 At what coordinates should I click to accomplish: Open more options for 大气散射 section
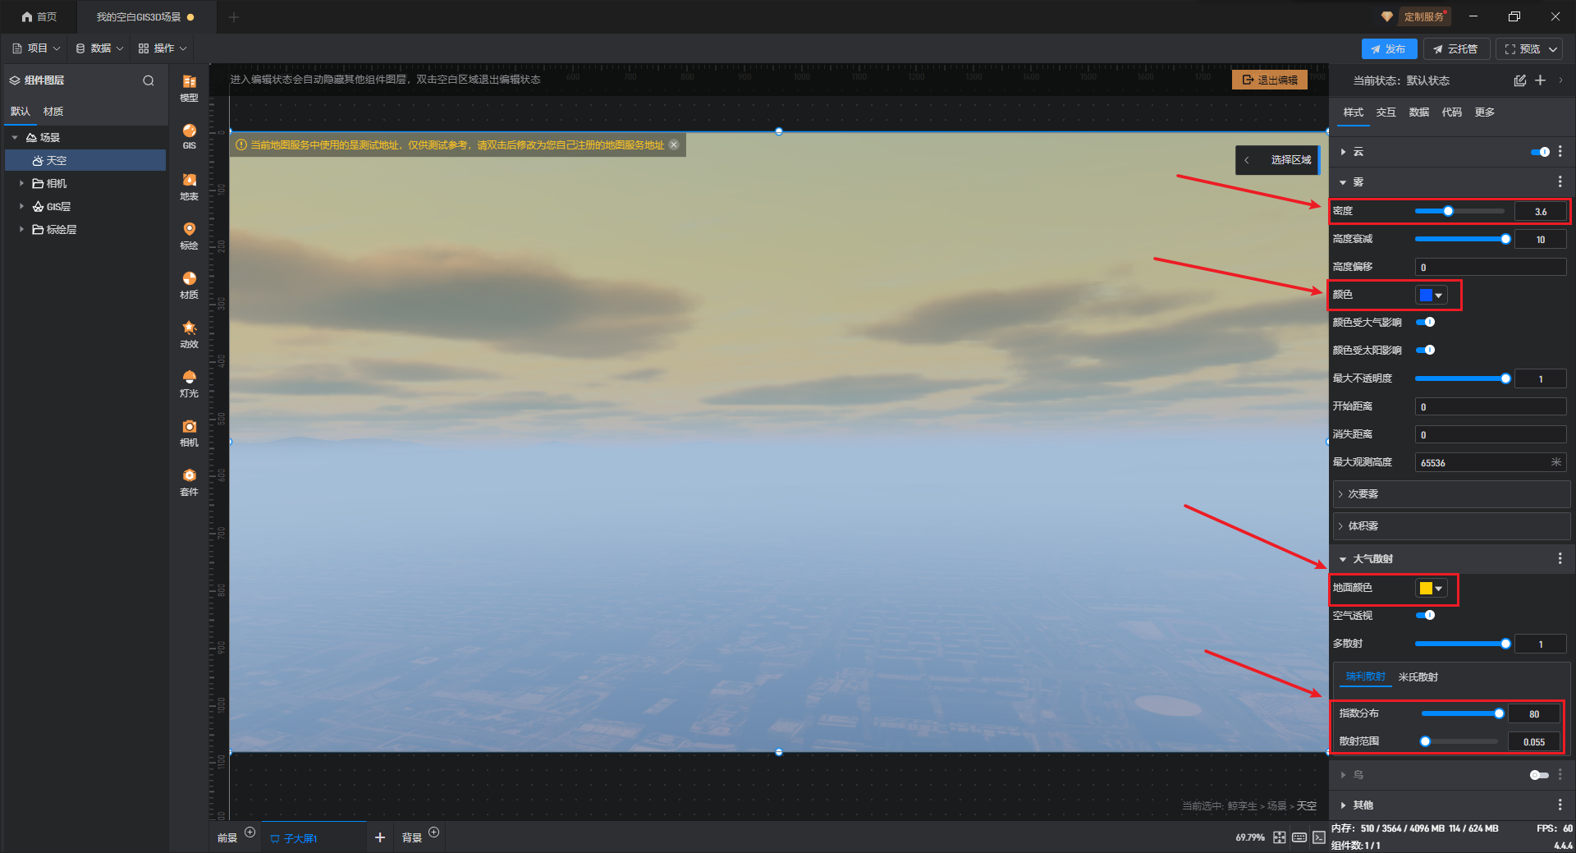pyautogui.click(x=1560, y=559)
